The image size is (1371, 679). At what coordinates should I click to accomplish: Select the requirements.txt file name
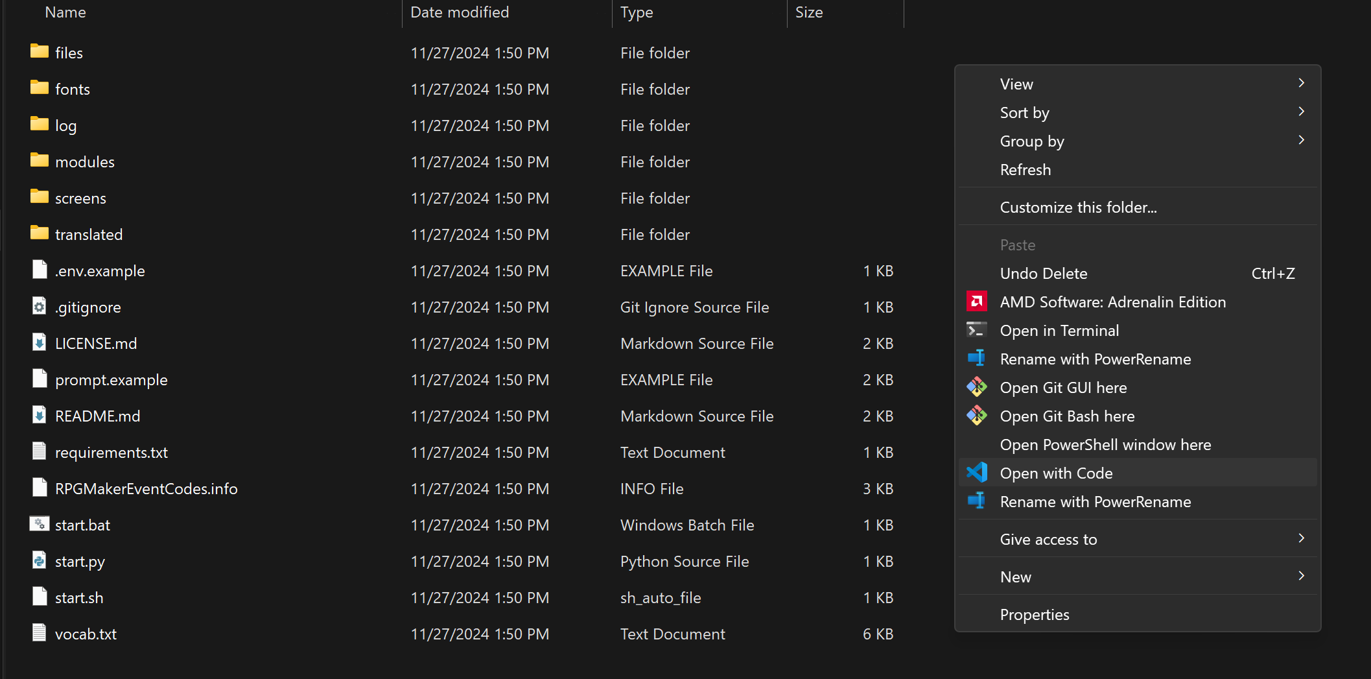pos(111,453)
